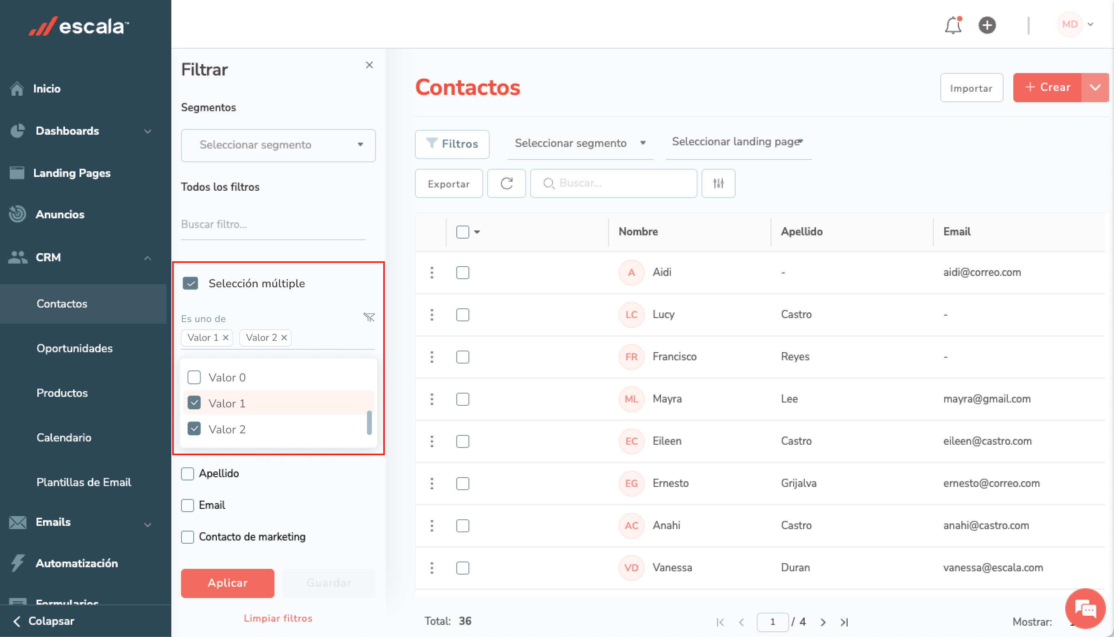Go to Inicio in sidebar

pos(47,89)
